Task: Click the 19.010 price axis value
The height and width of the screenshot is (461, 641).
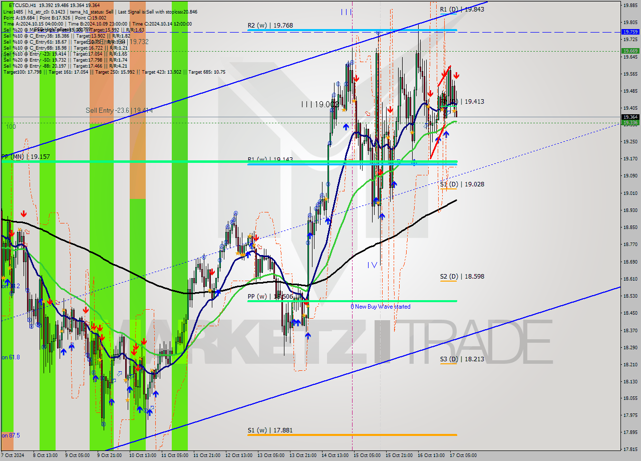Action: click(630, 193)
